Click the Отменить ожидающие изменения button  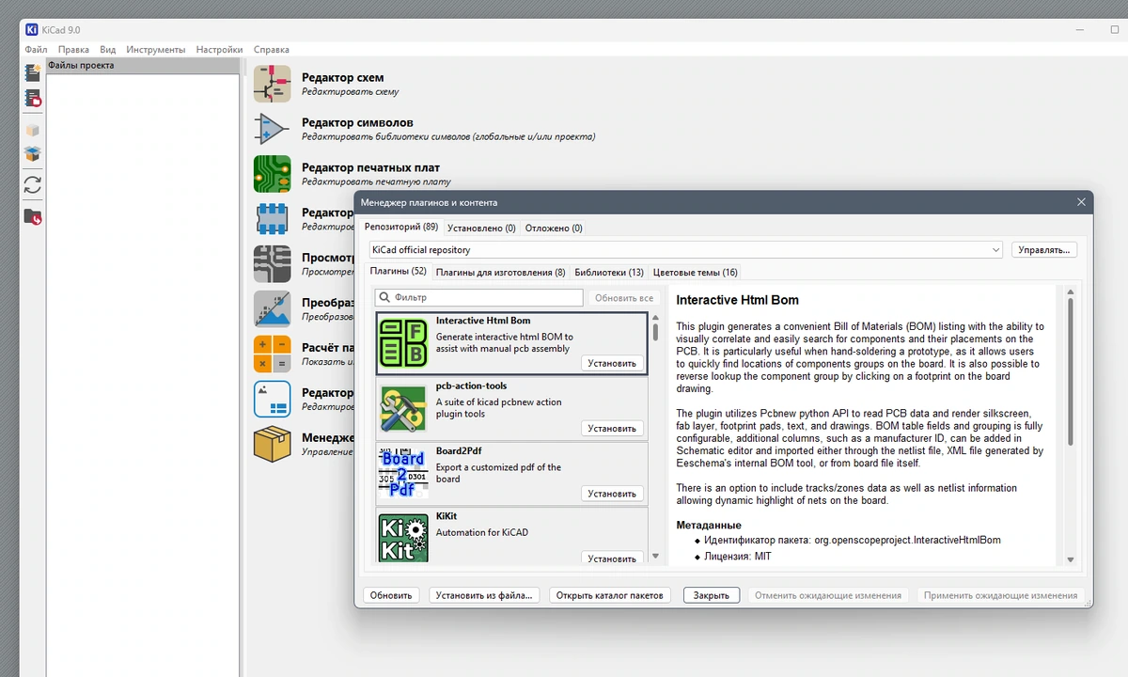pyautogui.click(x=829, y=595)
